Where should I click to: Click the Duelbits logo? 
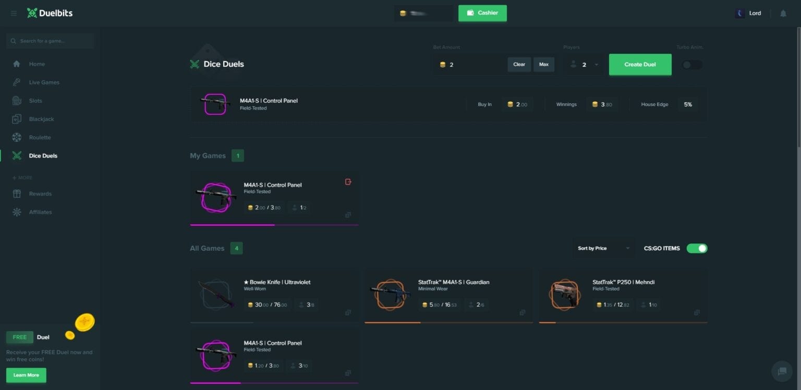(x=50, y=13)
